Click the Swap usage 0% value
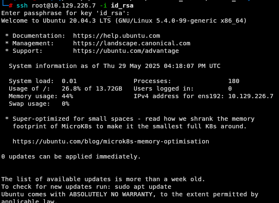The height and width of the screenshot is (203, 279). [66, 104]
